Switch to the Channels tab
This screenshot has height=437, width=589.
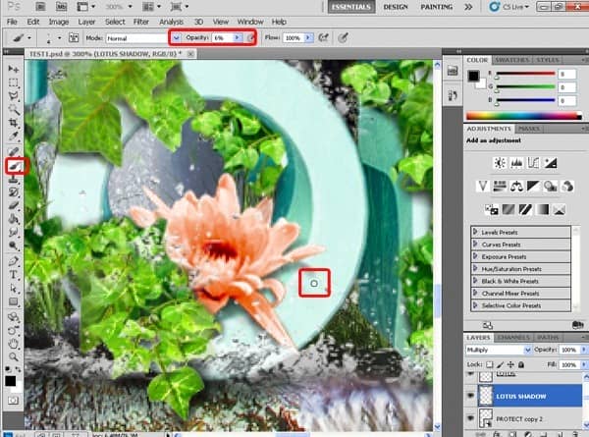coord(513,338)
